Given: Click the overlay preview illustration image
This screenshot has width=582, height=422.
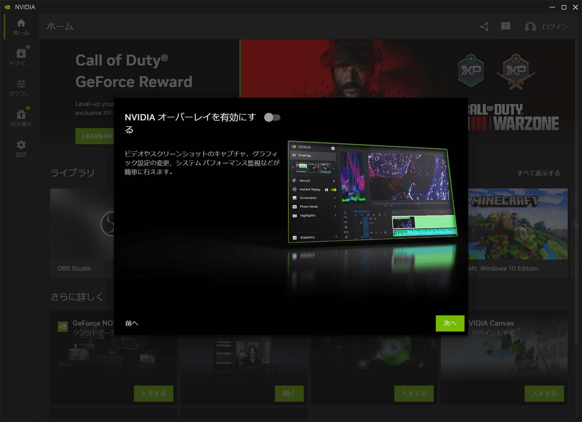Looking at the screenshot, I should coord(372,192).
